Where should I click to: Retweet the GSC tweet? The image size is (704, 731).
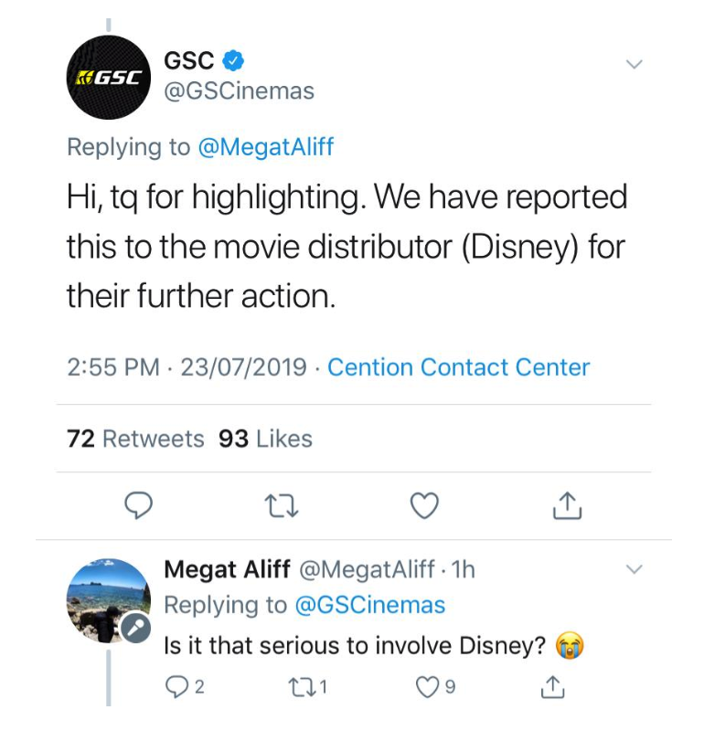282,506
